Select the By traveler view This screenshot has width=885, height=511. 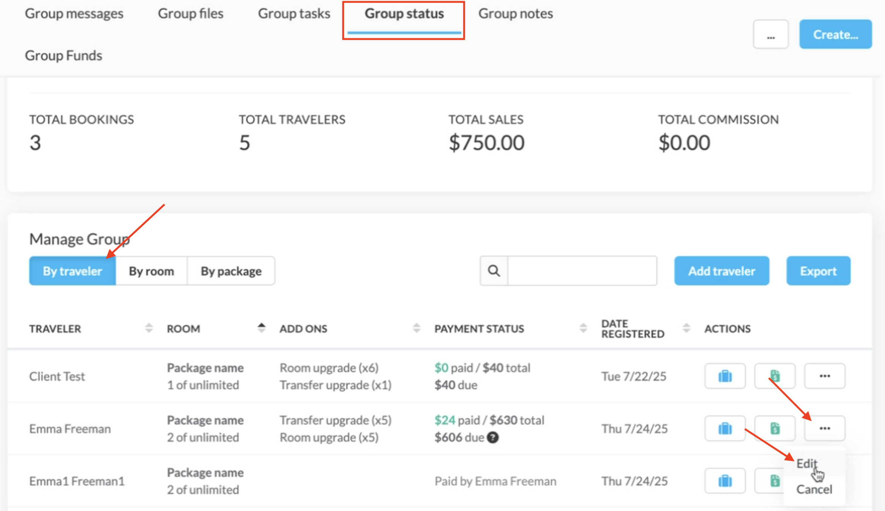coord(72,271)
